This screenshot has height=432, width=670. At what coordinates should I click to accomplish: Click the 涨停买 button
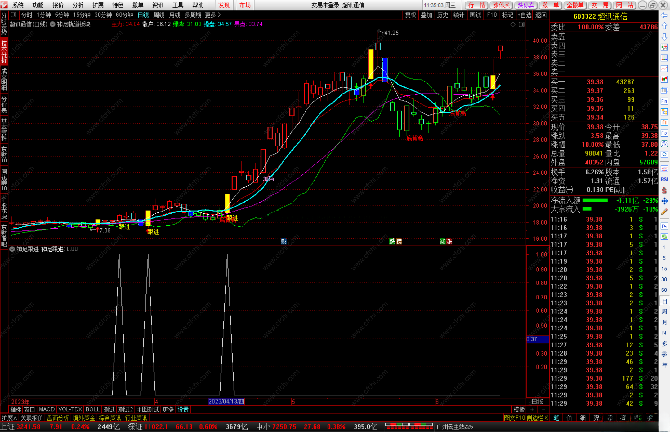501,5
